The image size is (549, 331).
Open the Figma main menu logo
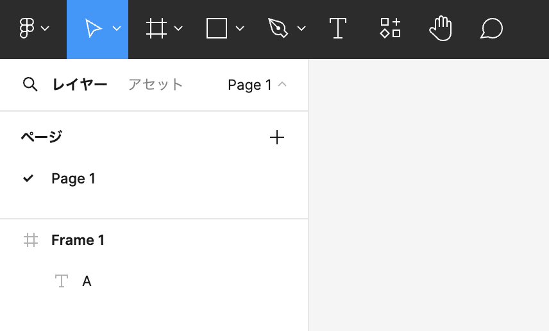(x=27, y=28)
